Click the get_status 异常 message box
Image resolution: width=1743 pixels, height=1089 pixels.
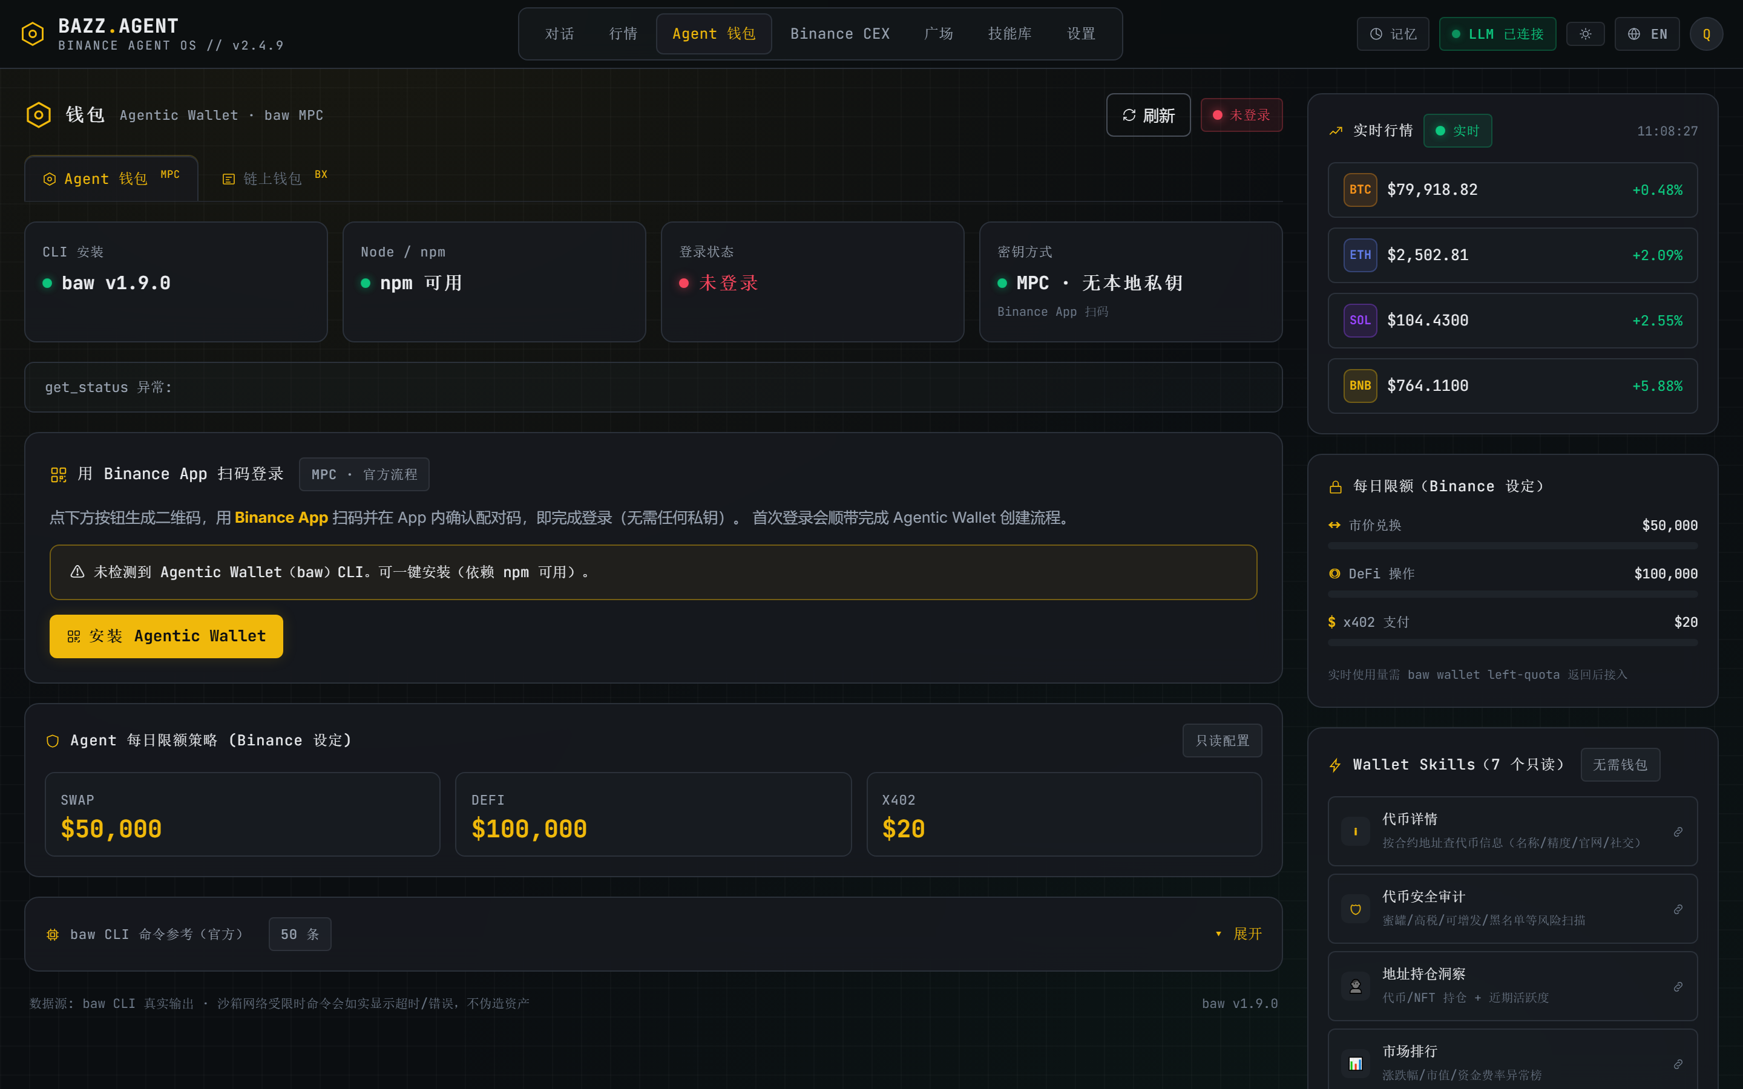pos(653,387)
